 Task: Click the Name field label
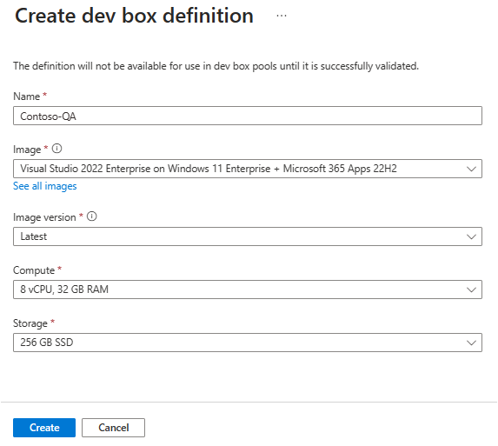26,97
